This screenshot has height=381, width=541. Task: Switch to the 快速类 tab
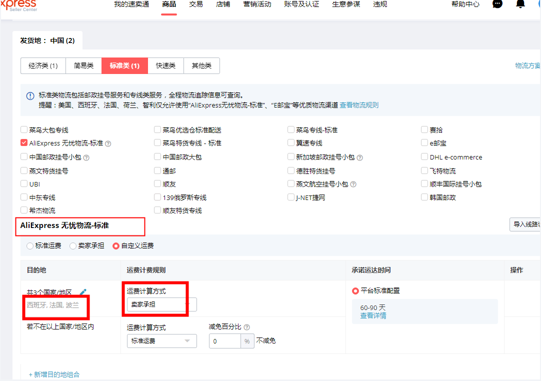[165, 65]
